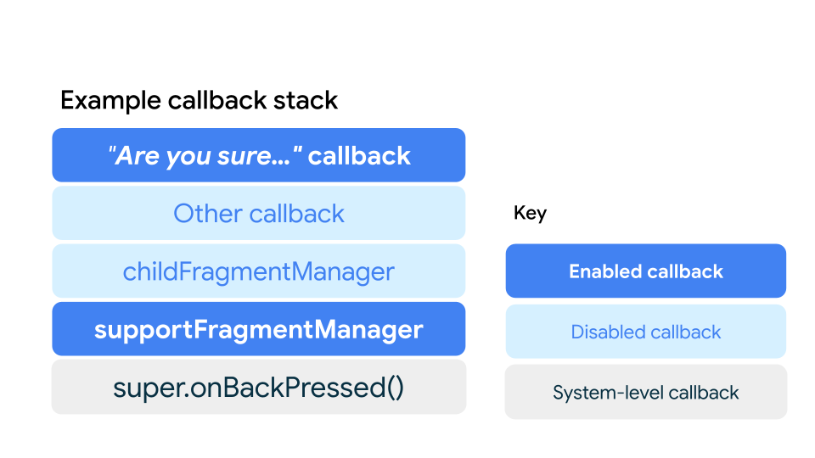Click the super.onBackPressed() block

(258, 387)
